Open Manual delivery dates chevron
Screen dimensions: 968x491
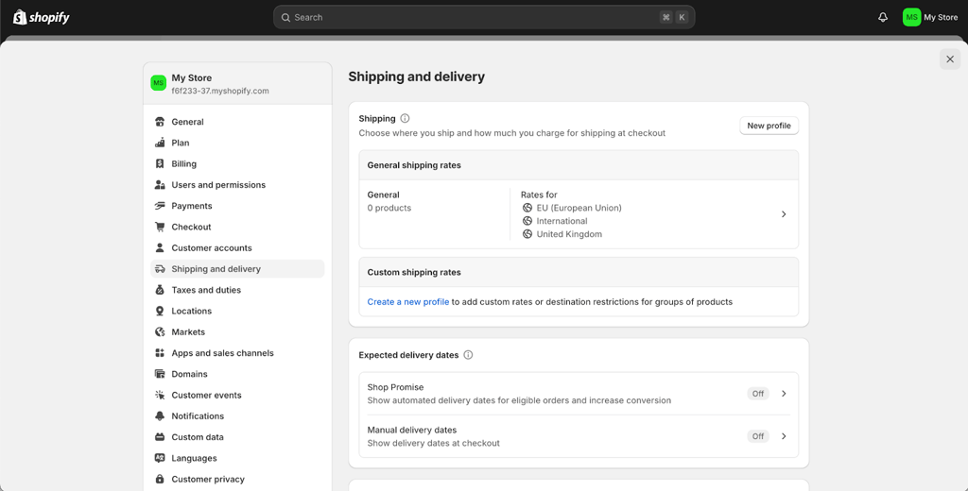[x=784, y=436]
